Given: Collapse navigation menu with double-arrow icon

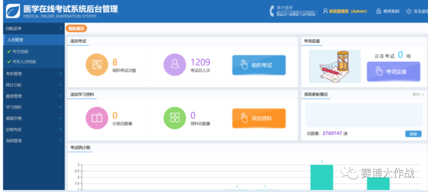Looking at the screenshot, I should click(x=61, y=28).
